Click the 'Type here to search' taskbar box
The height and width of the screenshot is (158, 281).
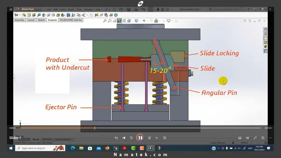pyautogui.click(x=40, y=148)
